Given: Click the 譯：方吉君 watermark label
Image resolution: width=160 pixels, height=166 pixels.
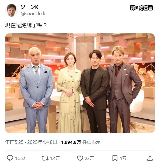Looking at the screenshot, I should (x=142, y=8).
